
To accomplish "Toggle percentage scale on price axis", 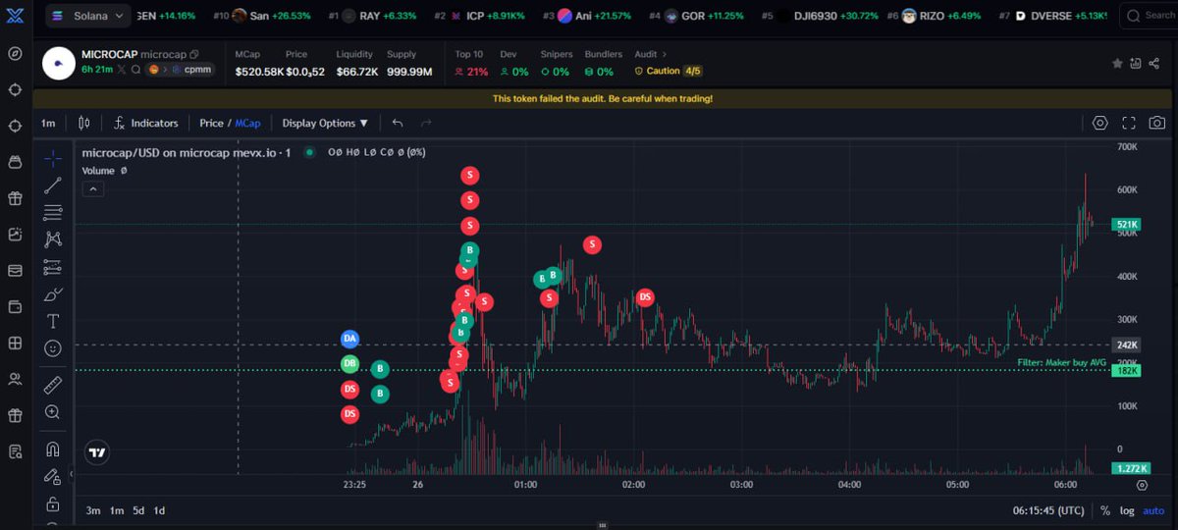I will (1105, 510).
